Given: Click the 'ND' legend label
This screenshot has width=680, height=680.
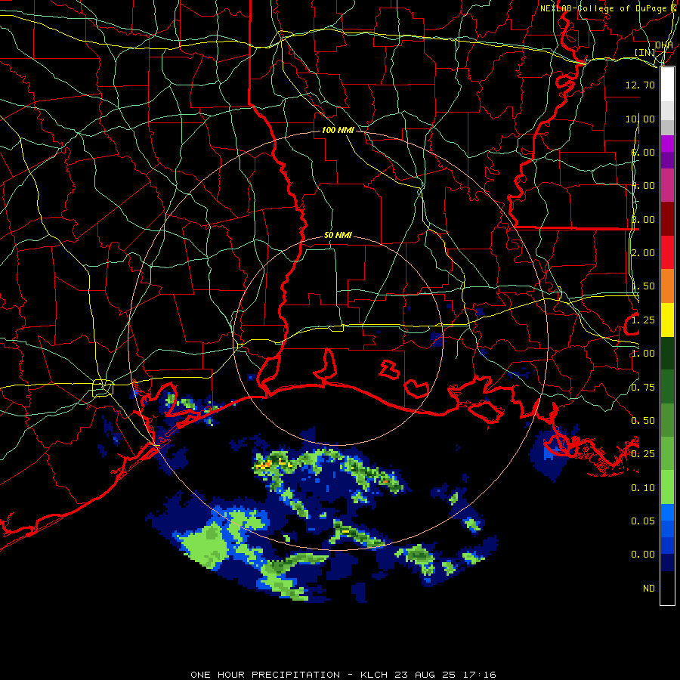Looking at the screenshot, I should tap(649, 589).
